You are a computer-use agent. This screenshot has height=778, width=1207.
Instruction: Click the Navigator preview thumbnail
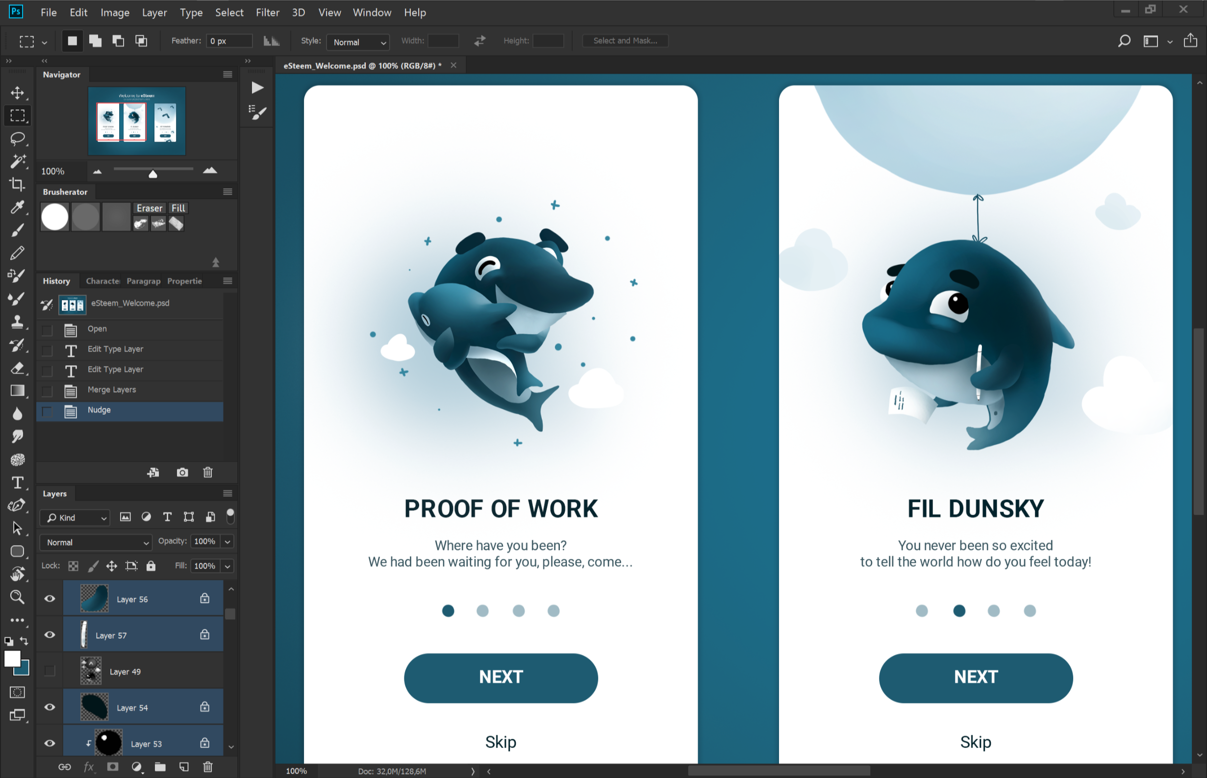click(137, 121)
